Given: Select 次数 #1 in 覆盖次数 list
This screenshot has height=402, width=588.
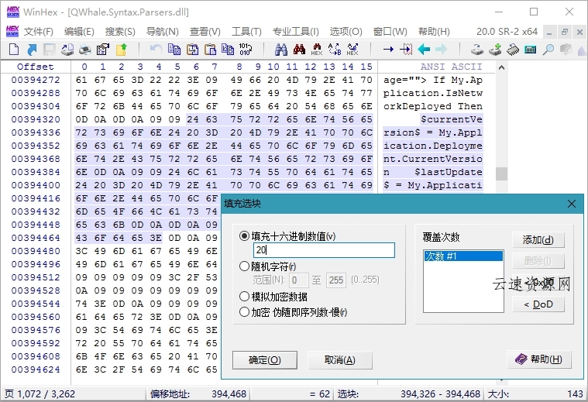Looking at the screenshot, I should (463, 256).
